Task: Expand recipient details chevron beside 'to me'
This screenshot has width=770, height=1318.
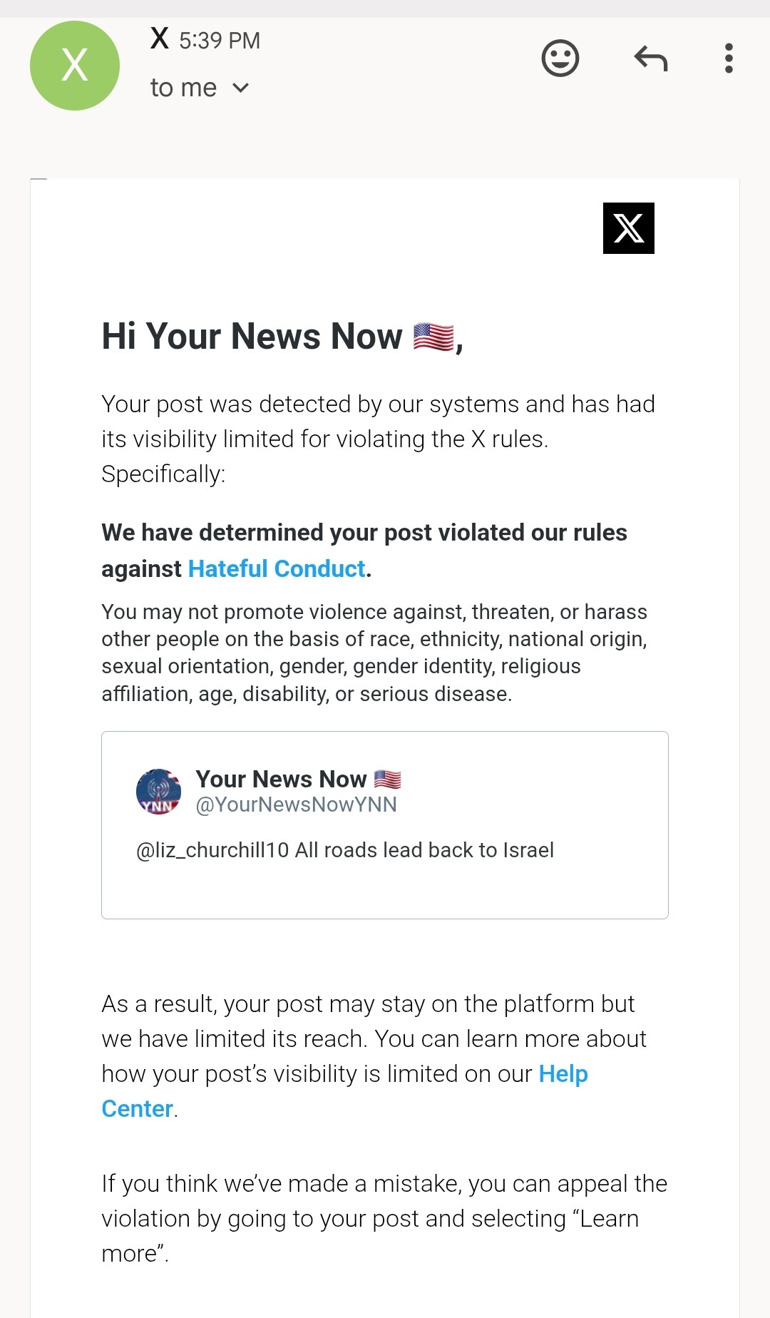Action: click(x=241, y=88)
